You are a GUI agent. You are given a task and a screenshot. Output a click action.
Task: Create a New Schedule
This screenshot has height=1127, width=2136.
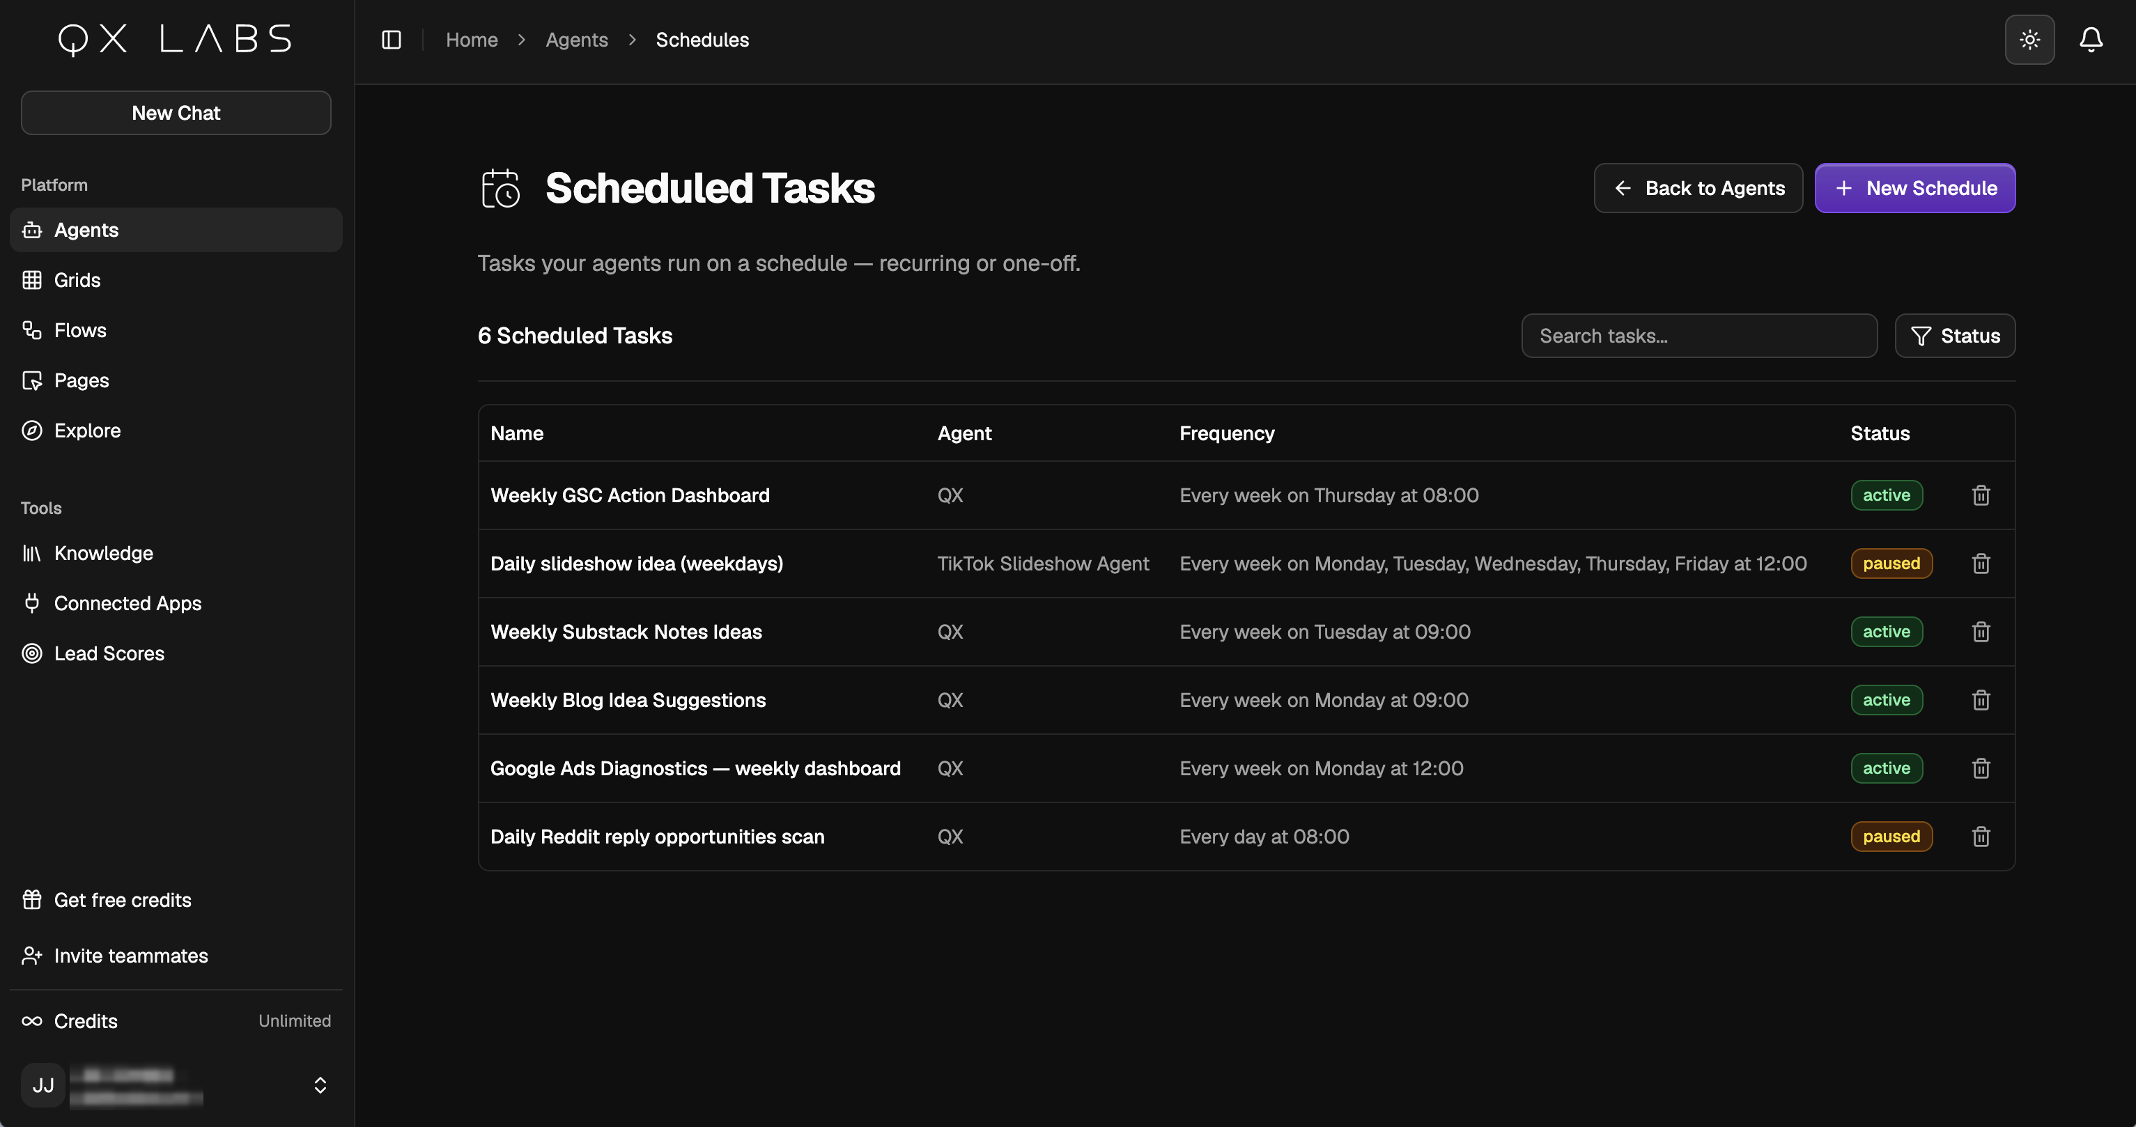(1914, 188)
